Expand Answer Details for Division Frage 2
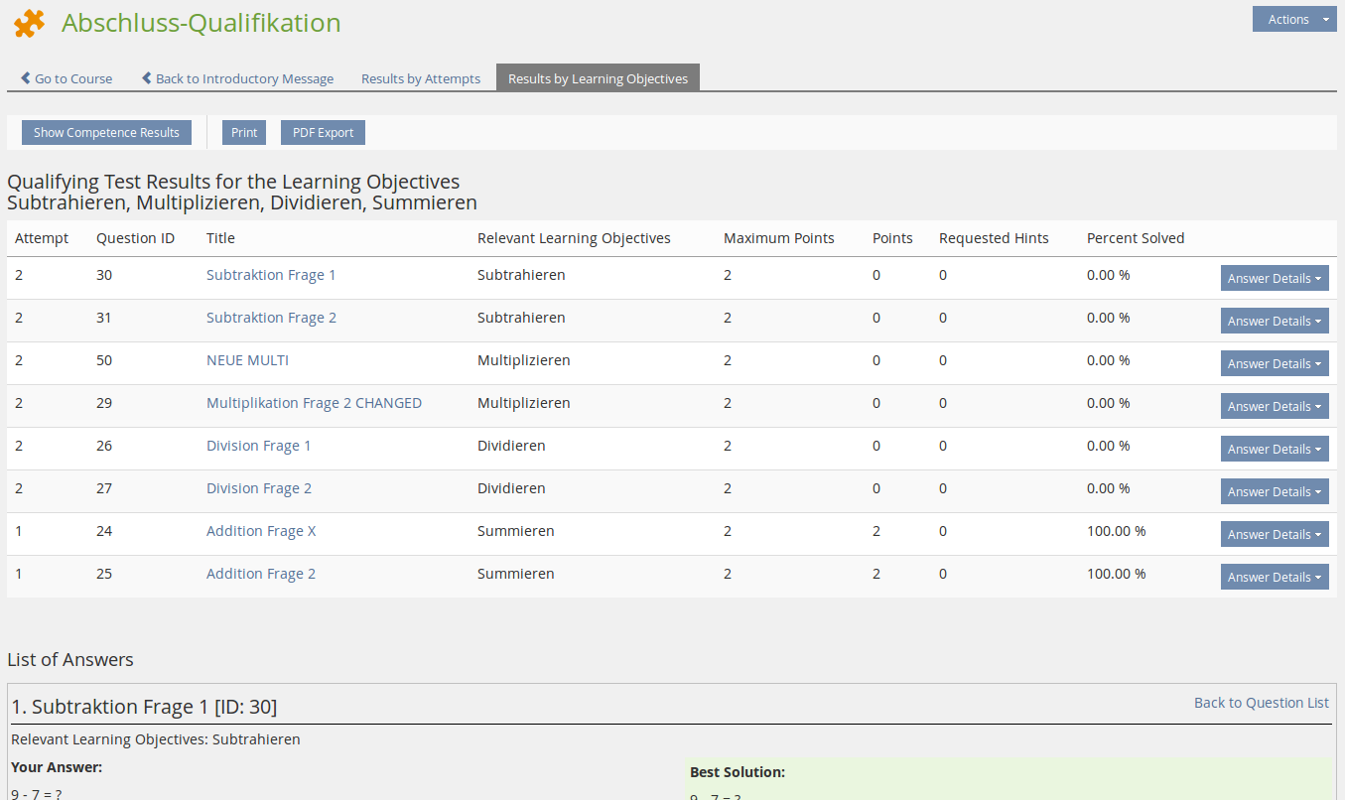The width and height of the screenshot is (1345, 800). click(x=1274, y=492)
